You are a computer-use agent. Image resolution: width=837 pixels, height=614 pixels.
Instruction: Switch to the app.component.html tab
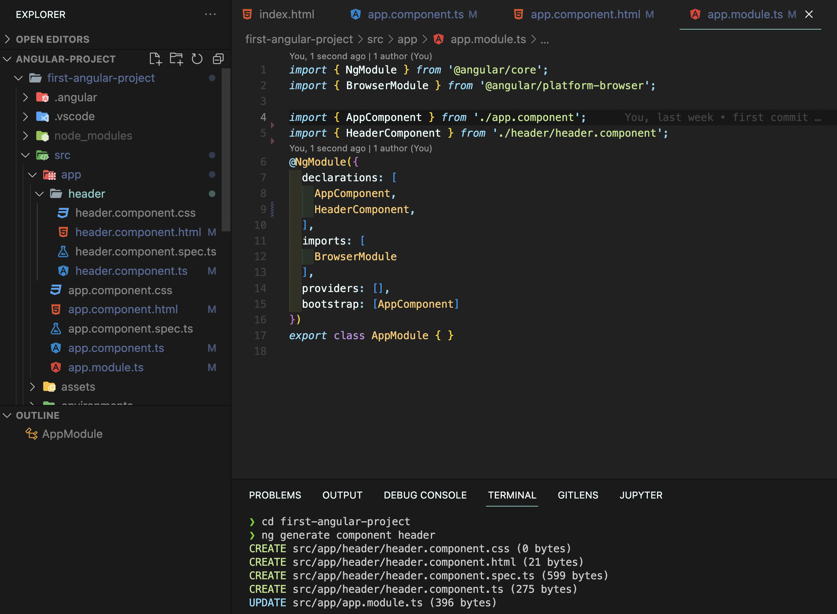click(x=585, y=14)
